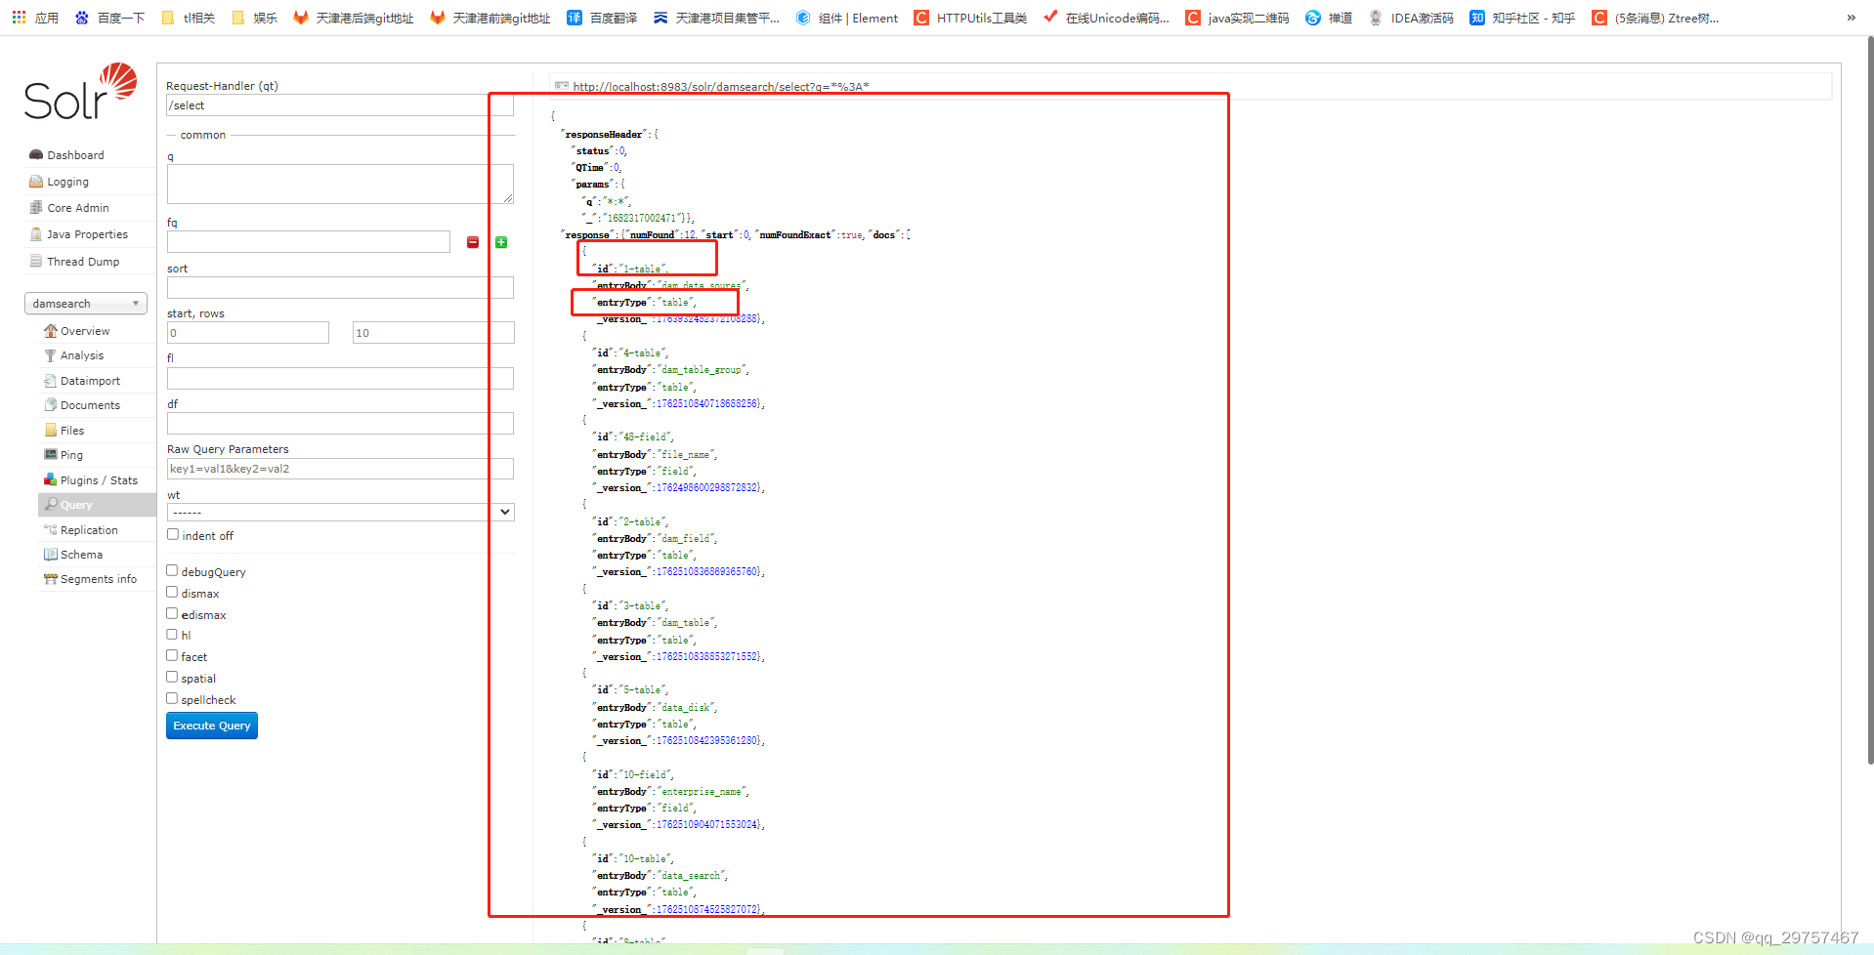1874x955 pixels.
Task: Remove the fq filter query row
Action: click(472, 241)
